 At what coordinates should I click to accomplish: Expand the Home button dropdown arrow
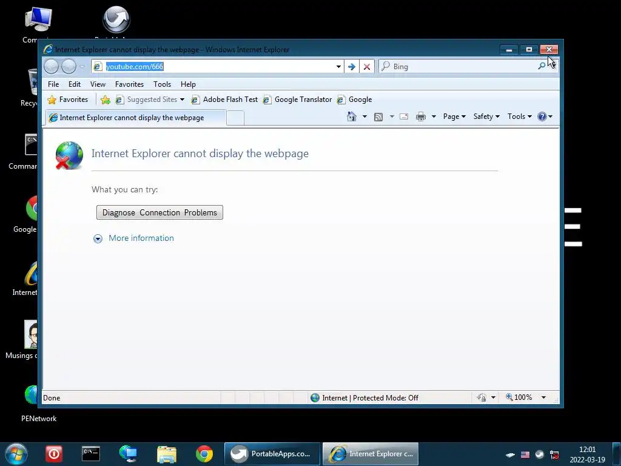point(364,116)
